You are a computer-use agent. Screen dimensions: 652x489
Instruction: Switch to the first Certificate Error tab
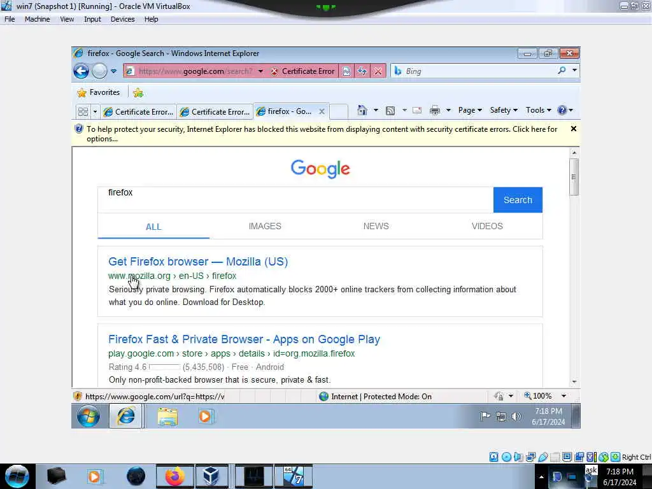(138, 111)
